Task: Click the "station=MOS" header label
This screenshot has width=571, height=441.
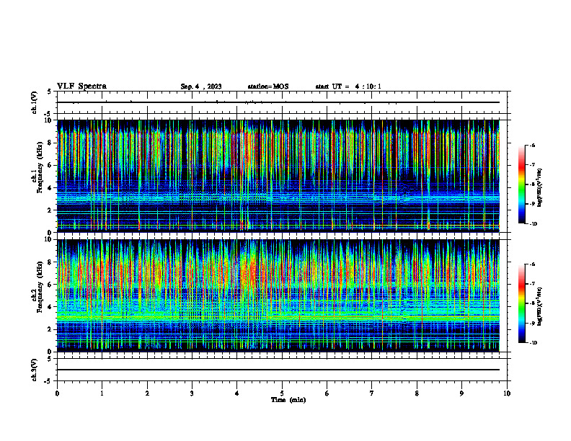Action: coord(268,86)
